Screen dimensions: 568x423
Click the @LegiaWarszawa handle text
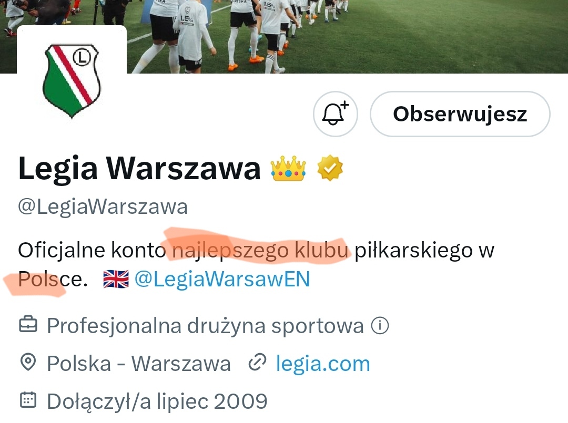(103, 207)
